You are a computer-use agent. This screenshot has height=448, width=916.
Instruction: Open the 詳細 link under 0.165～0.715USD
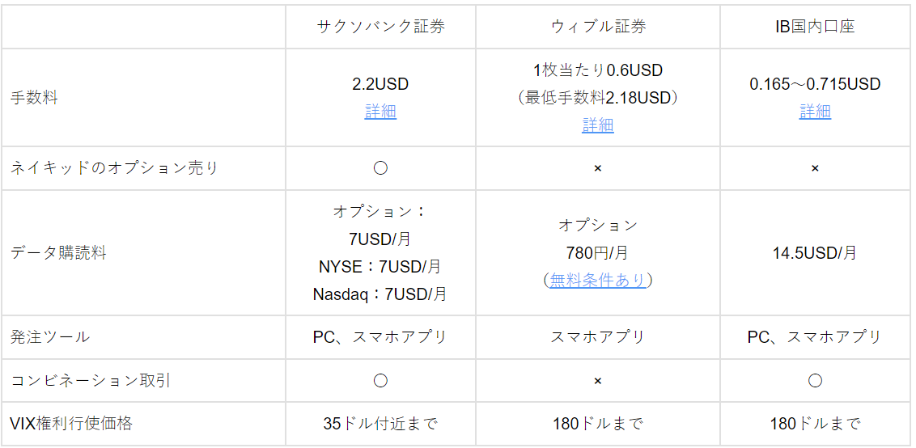click(815, 111)
